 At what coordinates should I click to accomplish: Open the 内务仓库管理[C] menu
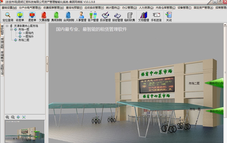pyautogui.click(x=165, y=8)
